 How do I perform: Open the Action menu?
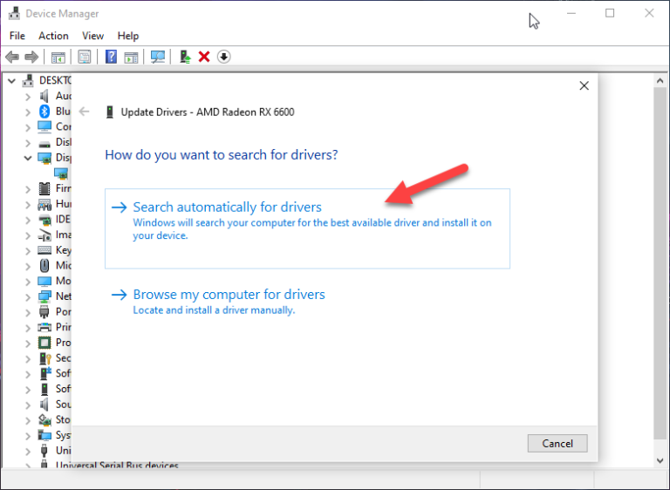[53, 36]
